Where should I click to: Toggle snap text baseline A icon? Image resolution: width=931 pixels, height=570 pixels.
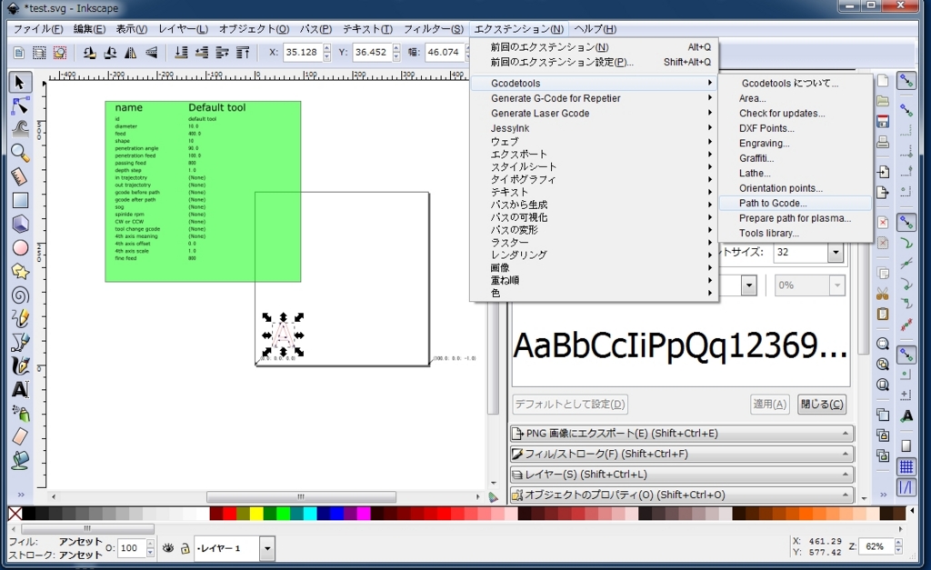[x=906, y=416]
